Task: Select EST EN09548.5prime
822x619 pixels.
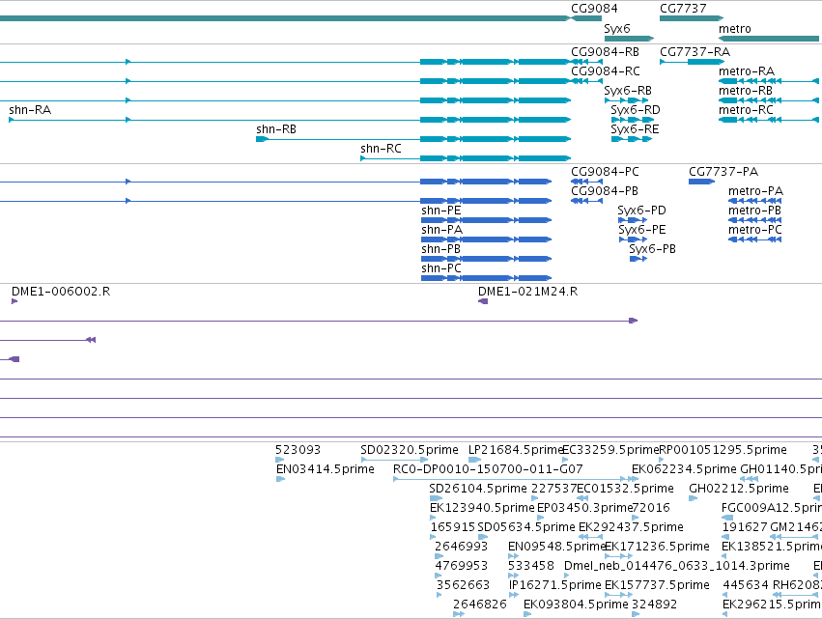Action: pyautogui.click(x=513, y=556)
